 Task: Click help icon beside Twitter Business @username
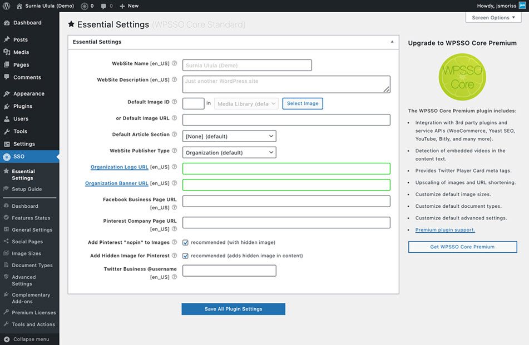[x=174, y=277]
